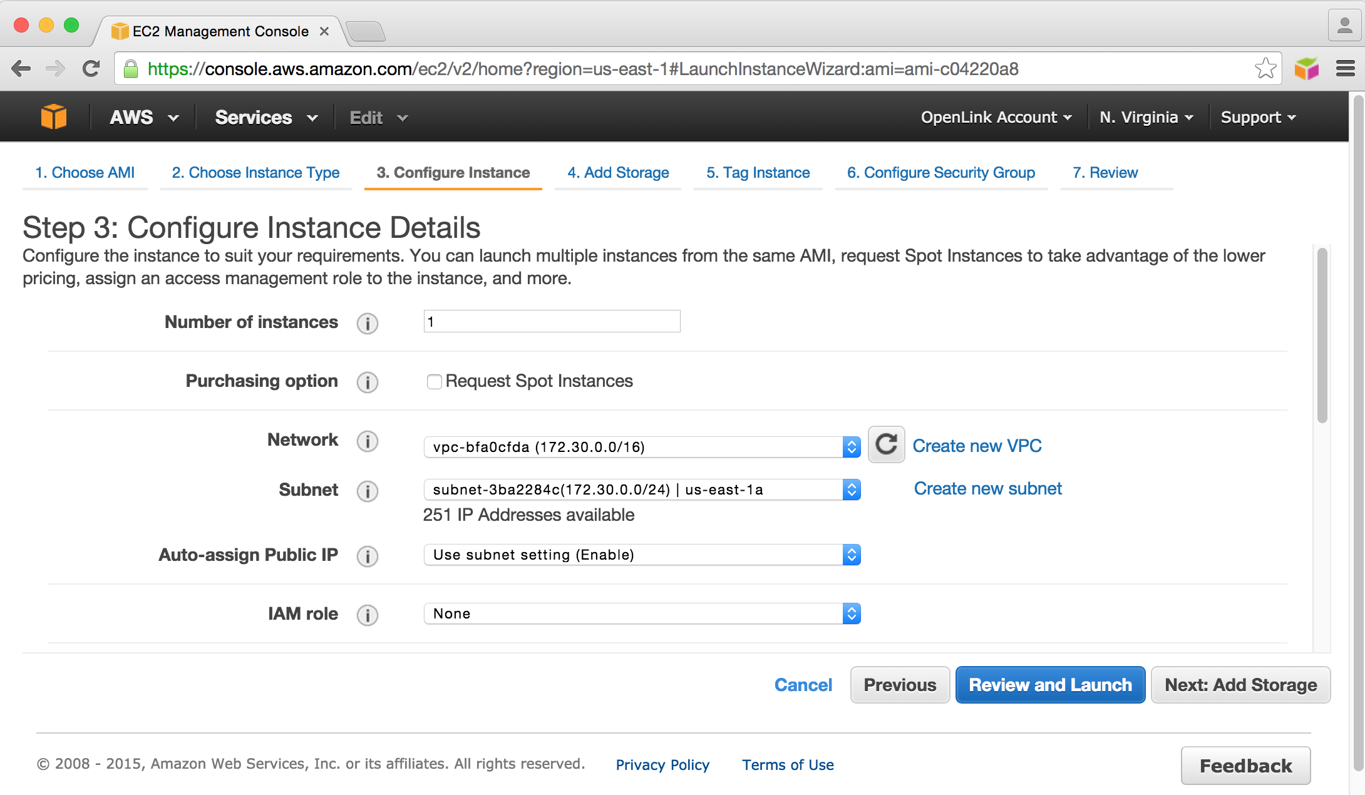Refresh the VPC network list

tap(886, 445)
